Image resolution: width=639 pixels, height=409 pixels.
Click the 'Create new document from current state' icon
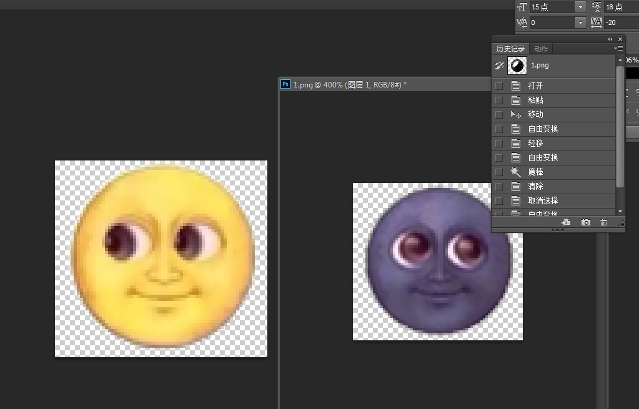[567, 222]
